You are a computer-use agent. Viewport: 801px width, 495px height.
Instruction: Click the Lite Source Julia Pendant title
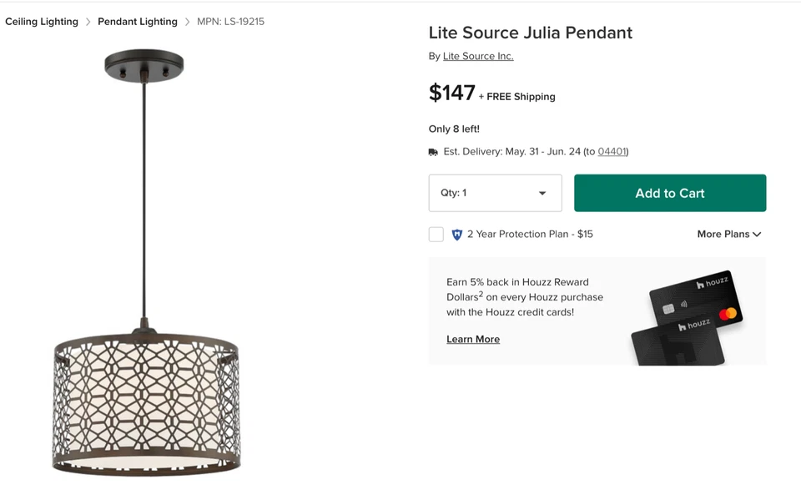531,33
